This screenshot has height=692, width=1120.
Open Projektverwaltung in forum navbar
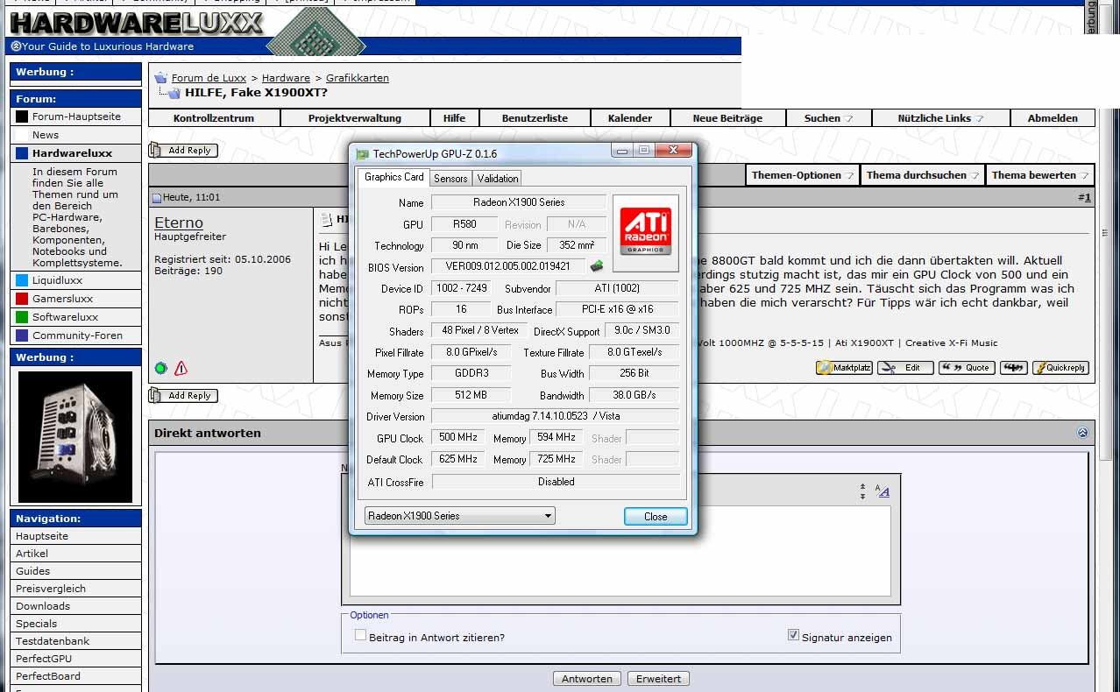[x=355, y=118]
